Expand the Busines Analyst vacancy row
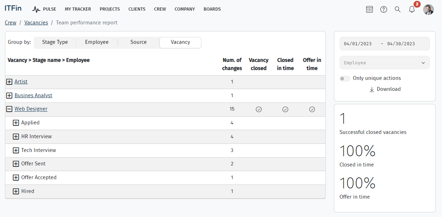The width and height of the screenshot is (442, 217). point(9,96)
